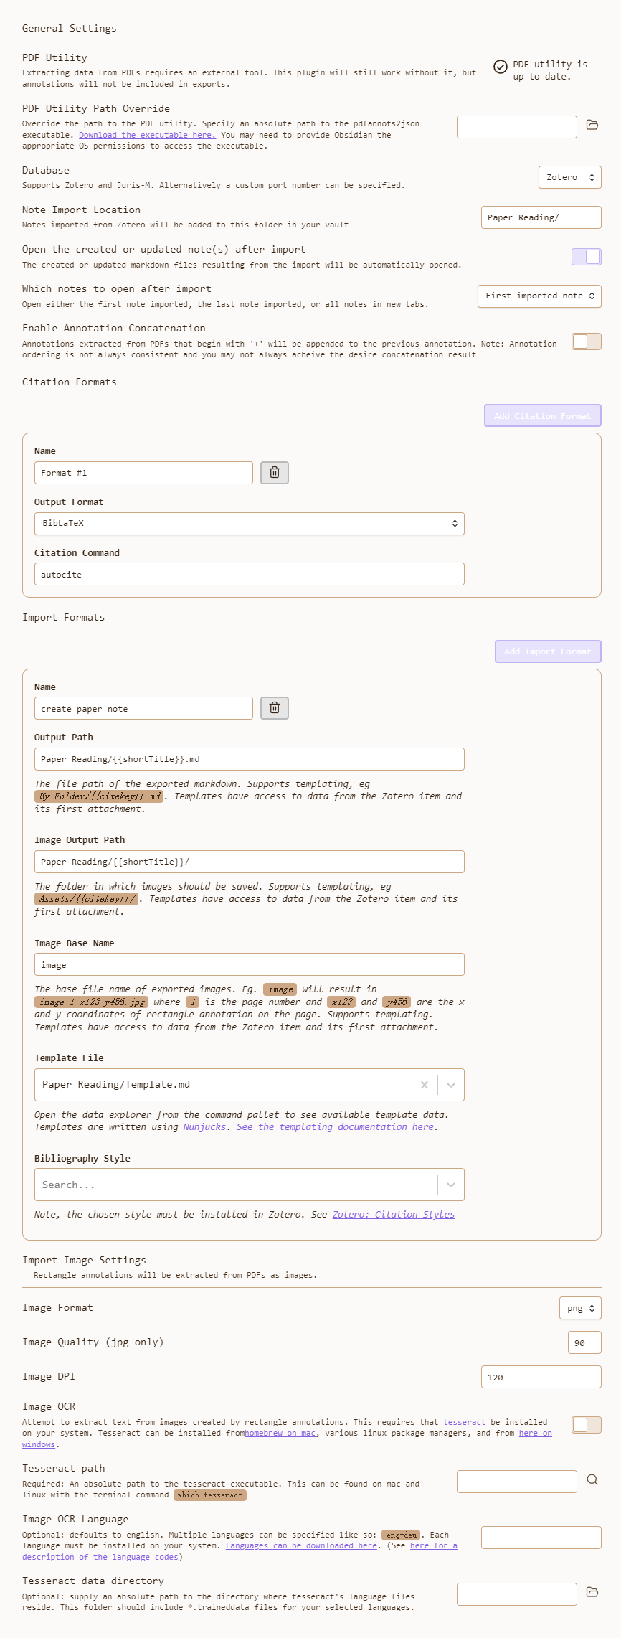Enable Annotation Concatenation toggle

tap(587, 342)
